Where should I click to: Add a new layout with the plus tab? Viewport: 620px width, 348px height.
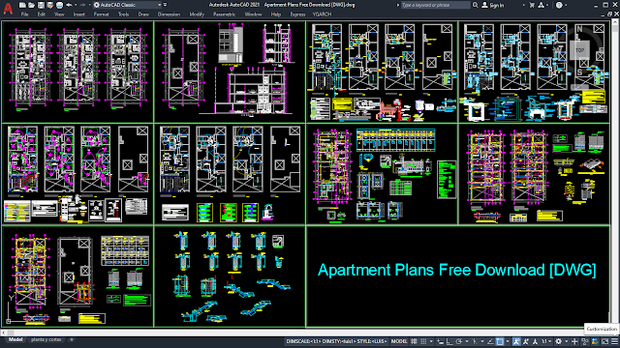click(x=72, y=339)
